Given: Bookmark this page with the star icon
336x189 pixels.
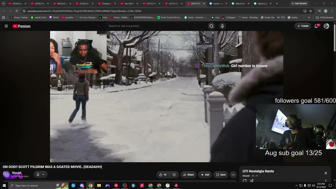Looking at the screenshot, I should [311, 11].
